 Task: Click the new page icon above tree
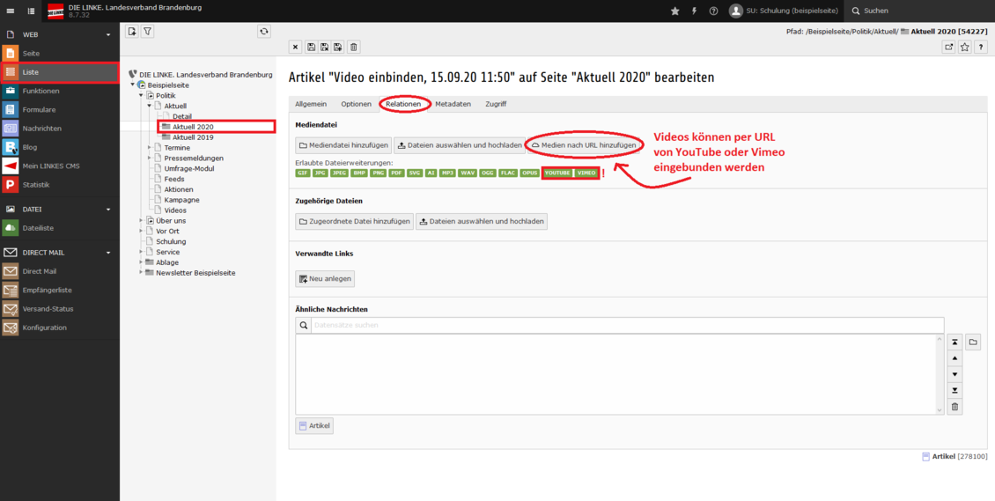click(x=132, y=31)
